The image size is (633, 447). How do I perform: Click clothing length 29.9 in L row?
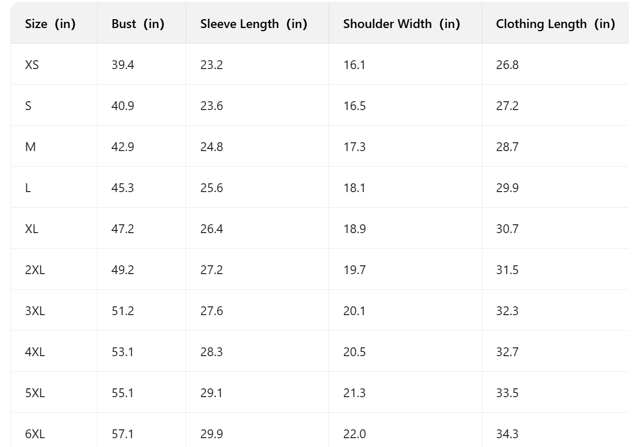tap(507, 188)
